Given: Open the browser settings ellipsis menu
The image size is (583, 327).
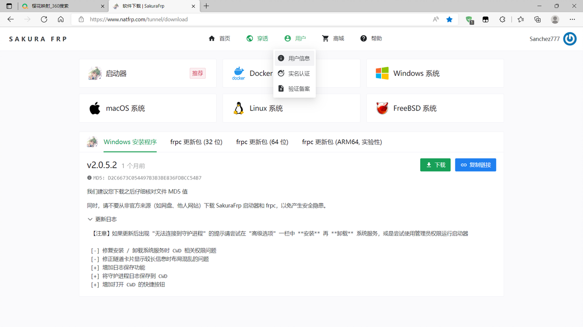Looking at the screenshot, I should pyautogui.click(x=572, y=20).
